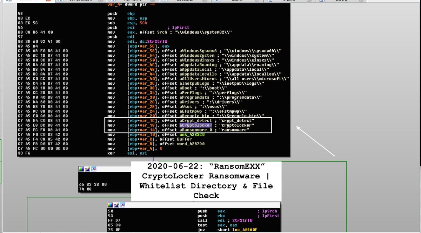Select the aCrypt_detect offset name
421x233 pixels.
pos(196,121)
